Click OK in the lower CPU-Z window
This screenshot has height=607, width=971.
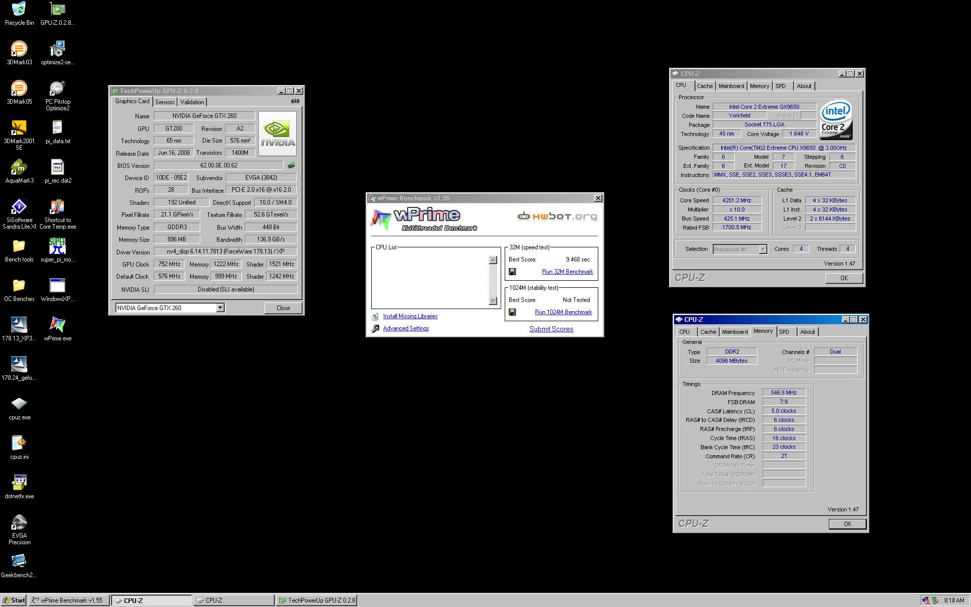click(848, 524)
